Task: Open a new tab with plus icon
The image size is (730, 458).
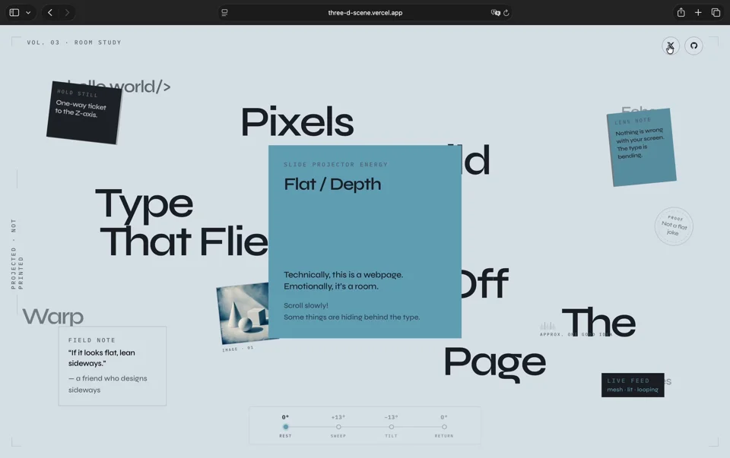Action: [698, 13]
